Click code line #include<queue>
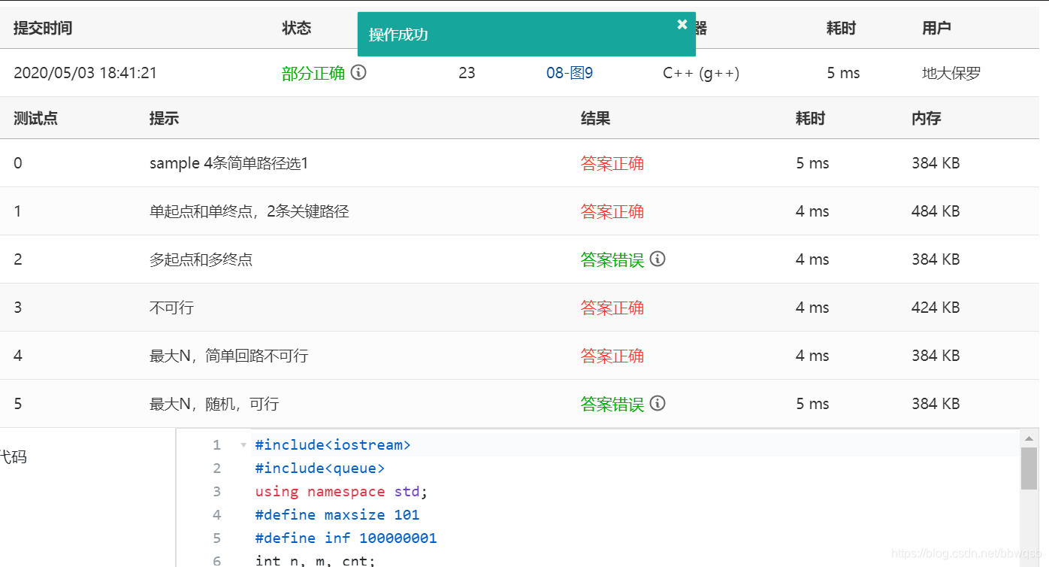Screen dimensions: 1049x567 [x=320, y=468]
